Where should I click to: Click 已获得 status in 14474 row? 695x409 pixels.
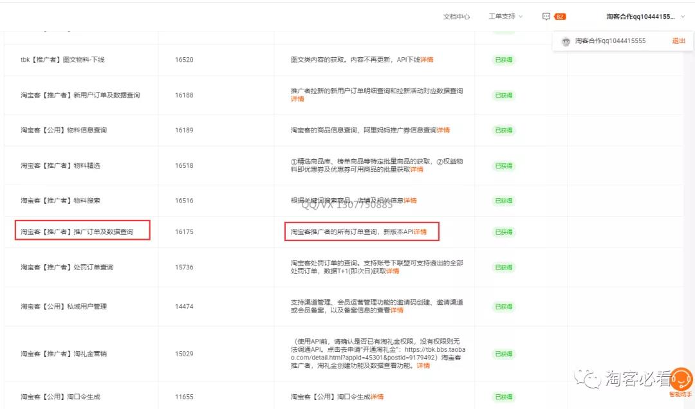point(503,307)
